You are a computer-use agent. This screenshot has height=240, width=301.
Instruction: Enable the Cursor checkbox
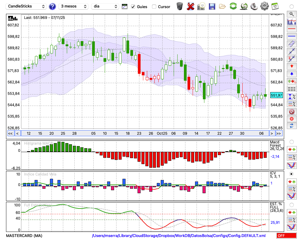coord(154,7)
